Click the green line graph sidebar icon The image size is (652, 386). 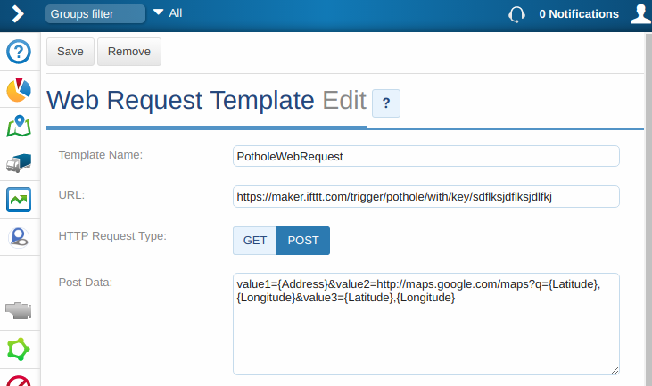point(19,200)
